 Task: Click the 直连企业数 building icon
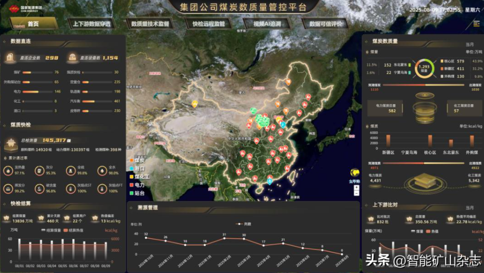(10, 58)
